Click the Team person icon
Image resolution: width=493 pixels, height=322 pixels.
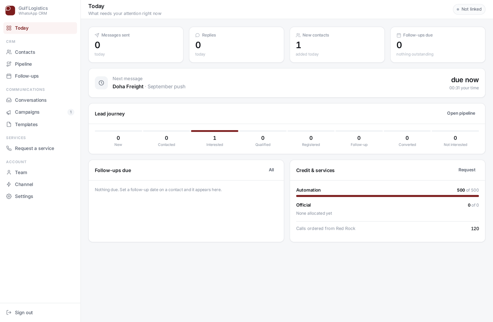(x=9, y=172)
